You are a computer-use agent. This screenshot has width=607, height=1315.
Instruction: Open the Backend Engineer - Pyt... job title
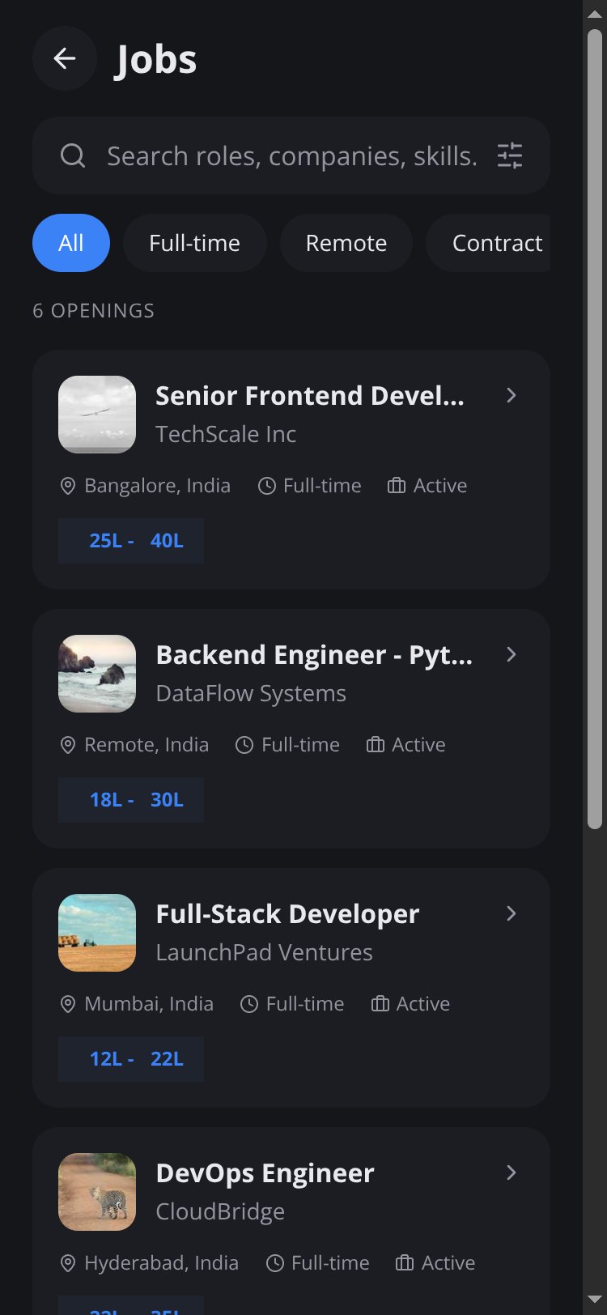(x=314, y=654)
